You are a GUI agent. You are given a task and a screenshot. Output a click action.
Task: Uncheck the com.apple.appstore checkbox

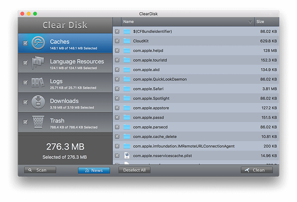click(x=117, y=108)
